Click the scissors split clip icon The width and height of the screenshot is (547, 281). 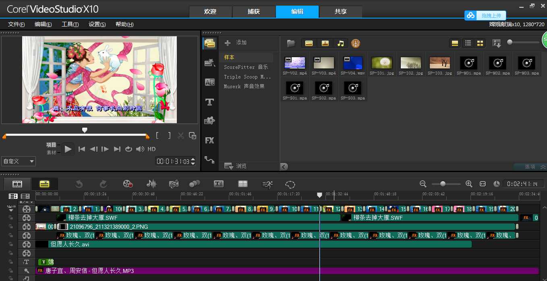tap(181, 136)
